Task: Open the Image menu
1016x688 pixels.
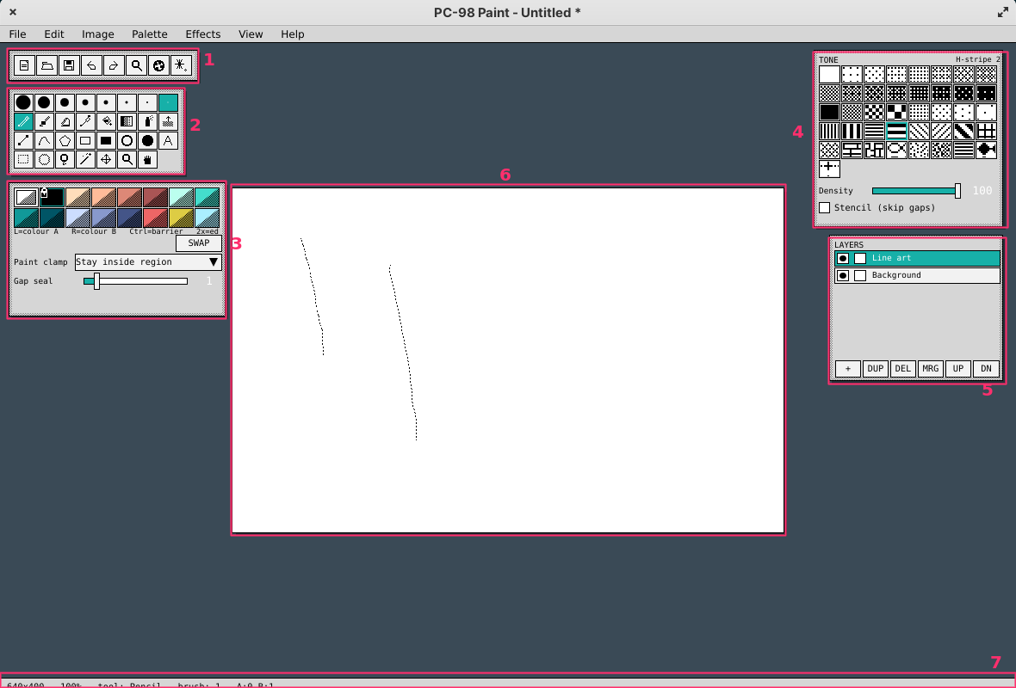Action: click(x=98, y=34)
